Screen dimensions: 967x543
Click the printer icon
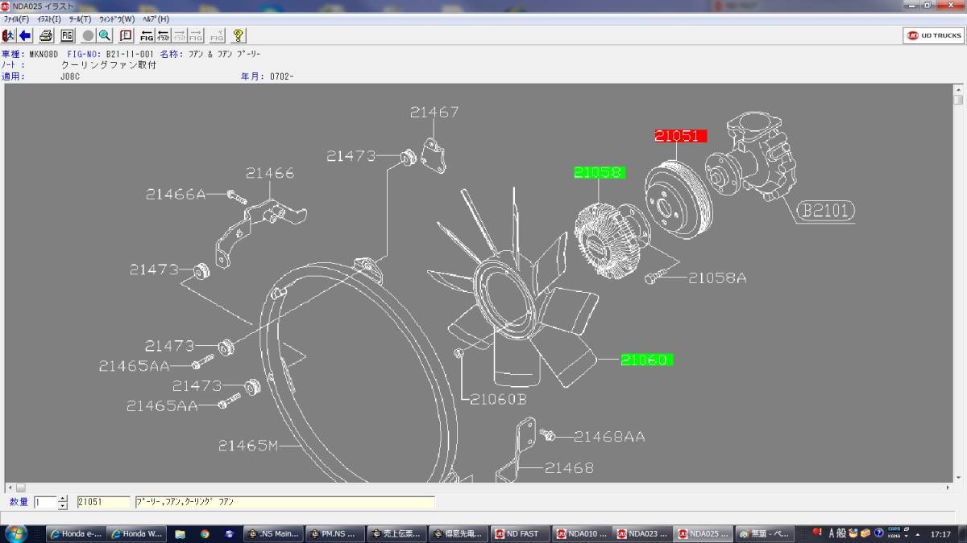point(46,35)
